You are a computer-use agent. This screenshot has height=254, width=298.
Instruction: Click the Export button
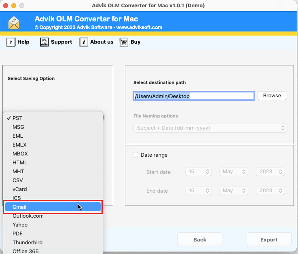[269, 239]
